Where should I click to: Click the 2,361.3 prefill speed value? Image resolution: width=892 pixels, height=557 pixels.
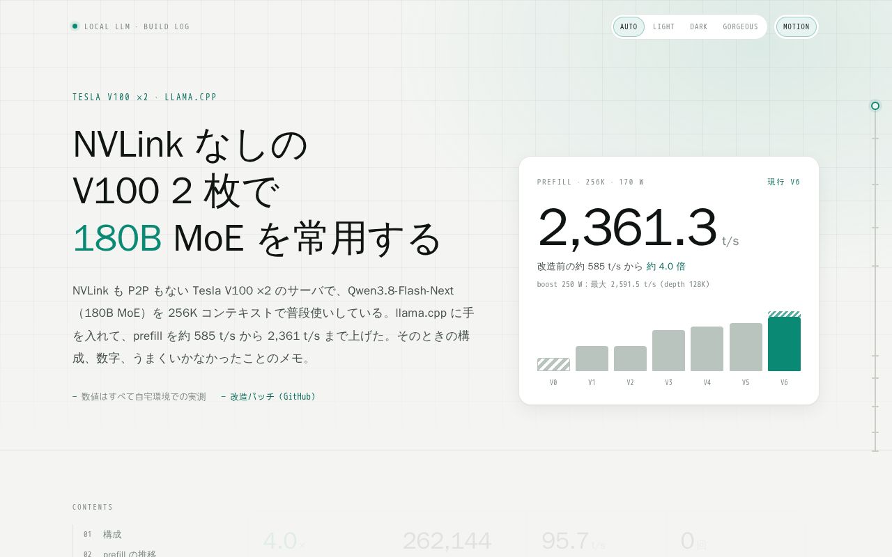(627, 227)
